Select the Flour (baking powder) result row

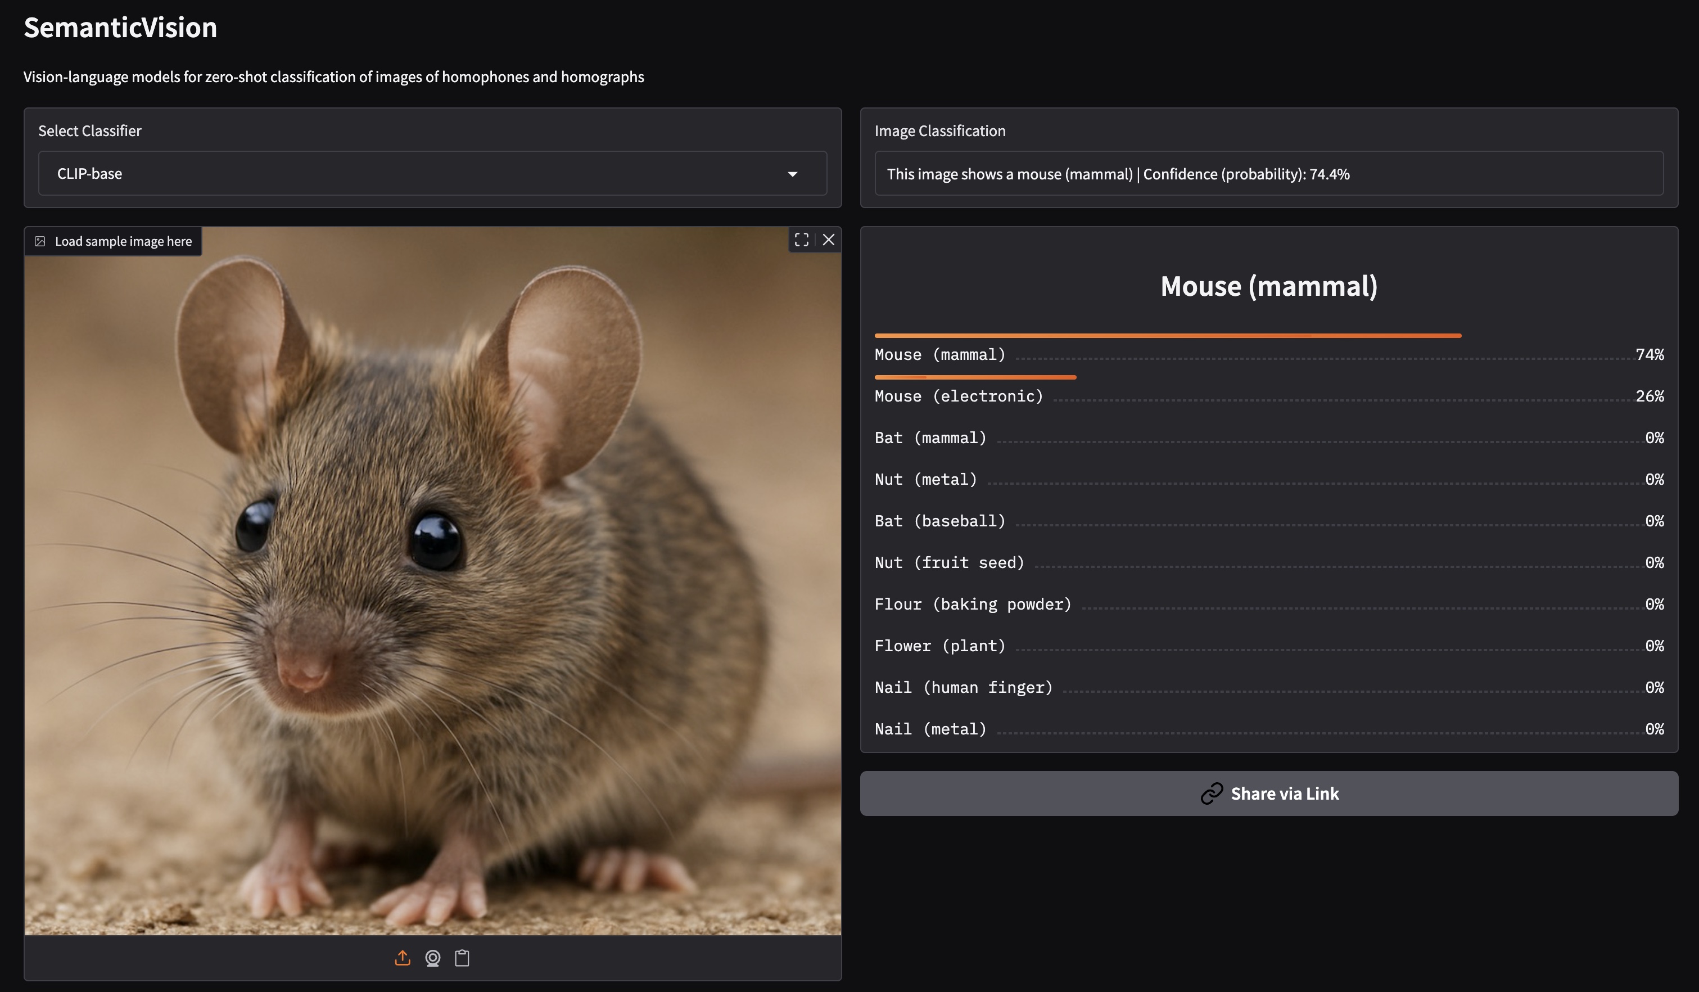(x=1268, y=604)
